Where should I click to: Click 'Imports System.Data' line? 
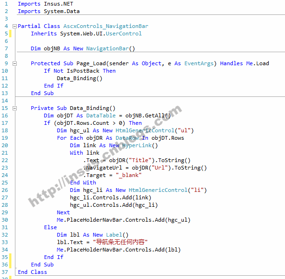[x=49, y=11]
